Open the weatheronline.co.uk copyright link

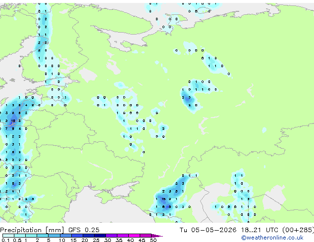tap(272, 238)
